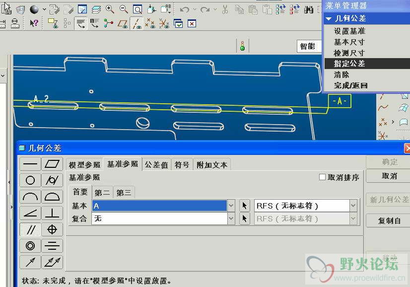Switch to the 模型参照 tab
410x287 pixels.
click(x=84, y=165)
